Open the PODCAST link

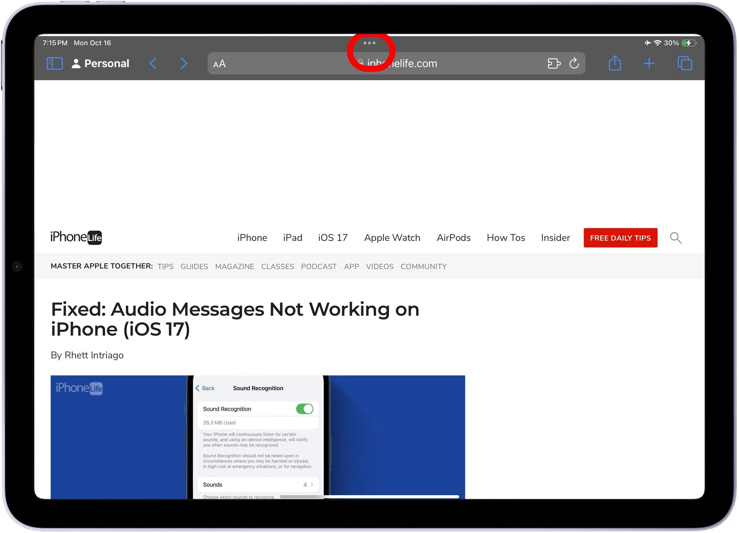tap(319, 267)
